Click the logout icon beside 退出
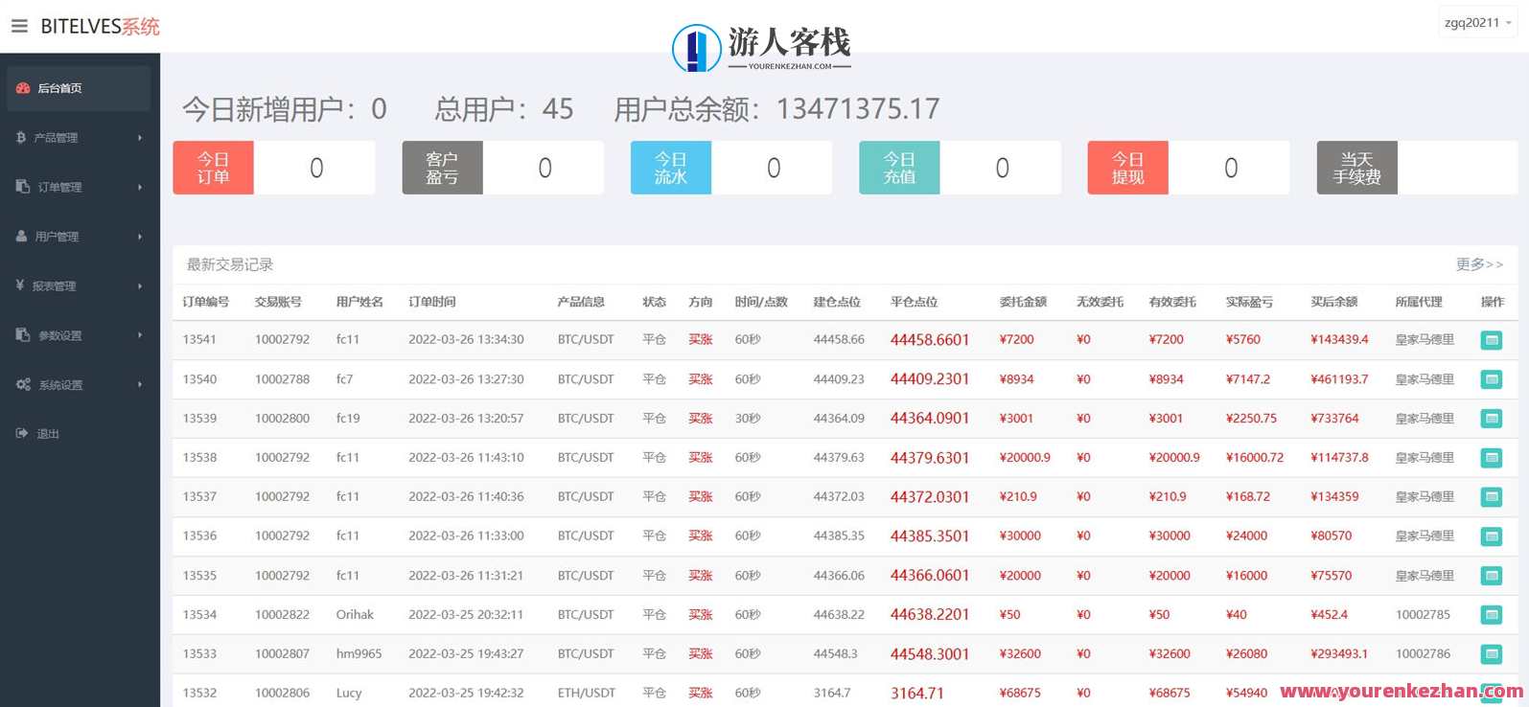Viewport: 1529px width, 707px height. tap(23, 433)
